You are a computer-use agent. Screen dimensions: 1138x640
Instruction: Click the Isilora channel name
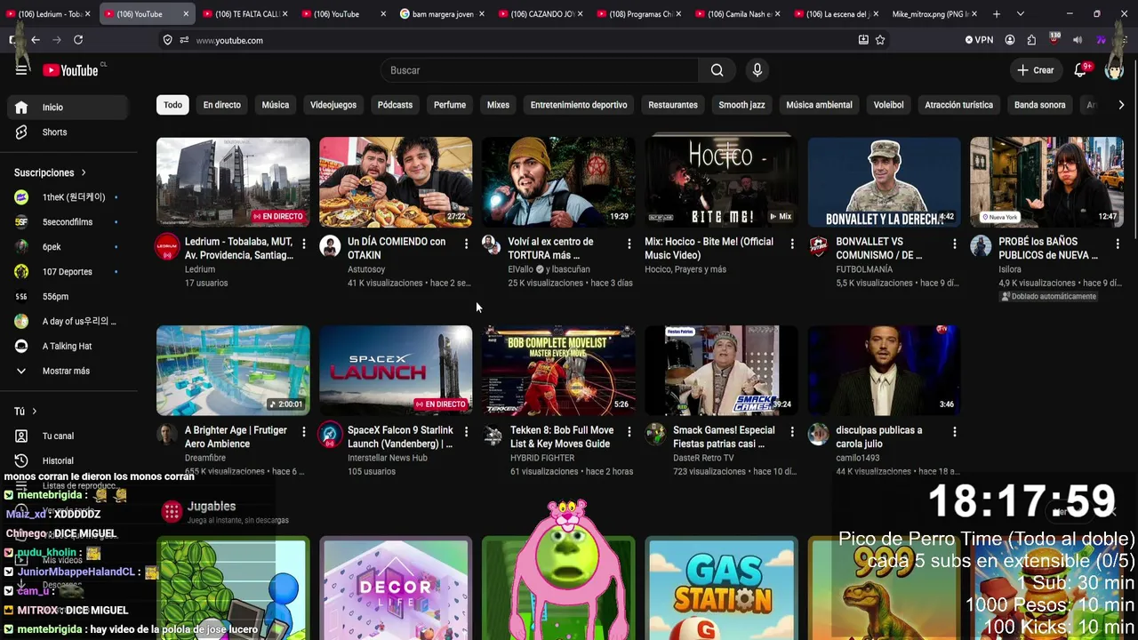[x=1010, y=269]
